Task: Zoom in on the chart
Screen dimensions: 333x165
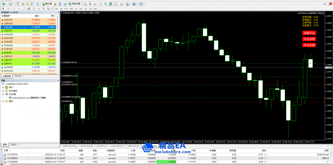Action: [101, 4]
